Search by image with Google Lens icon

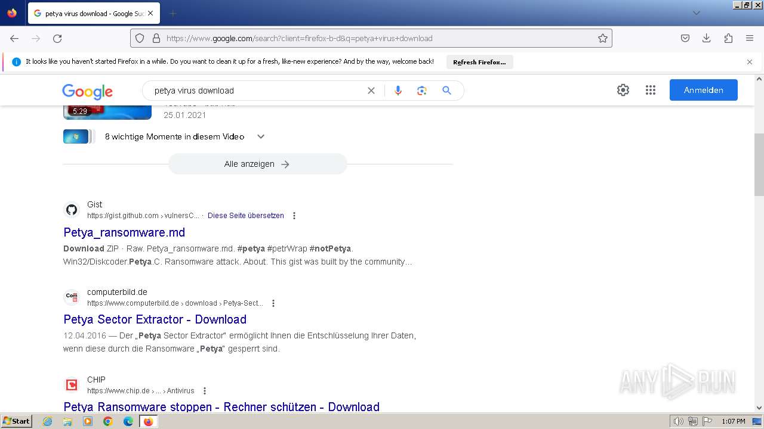422,91
